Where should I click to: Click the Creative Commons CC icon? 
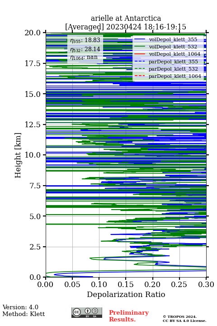[76, 312]
